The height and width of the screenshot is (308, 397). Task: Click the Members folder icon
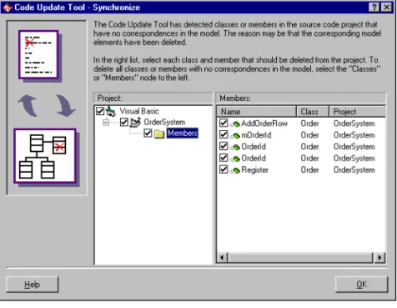159,134
